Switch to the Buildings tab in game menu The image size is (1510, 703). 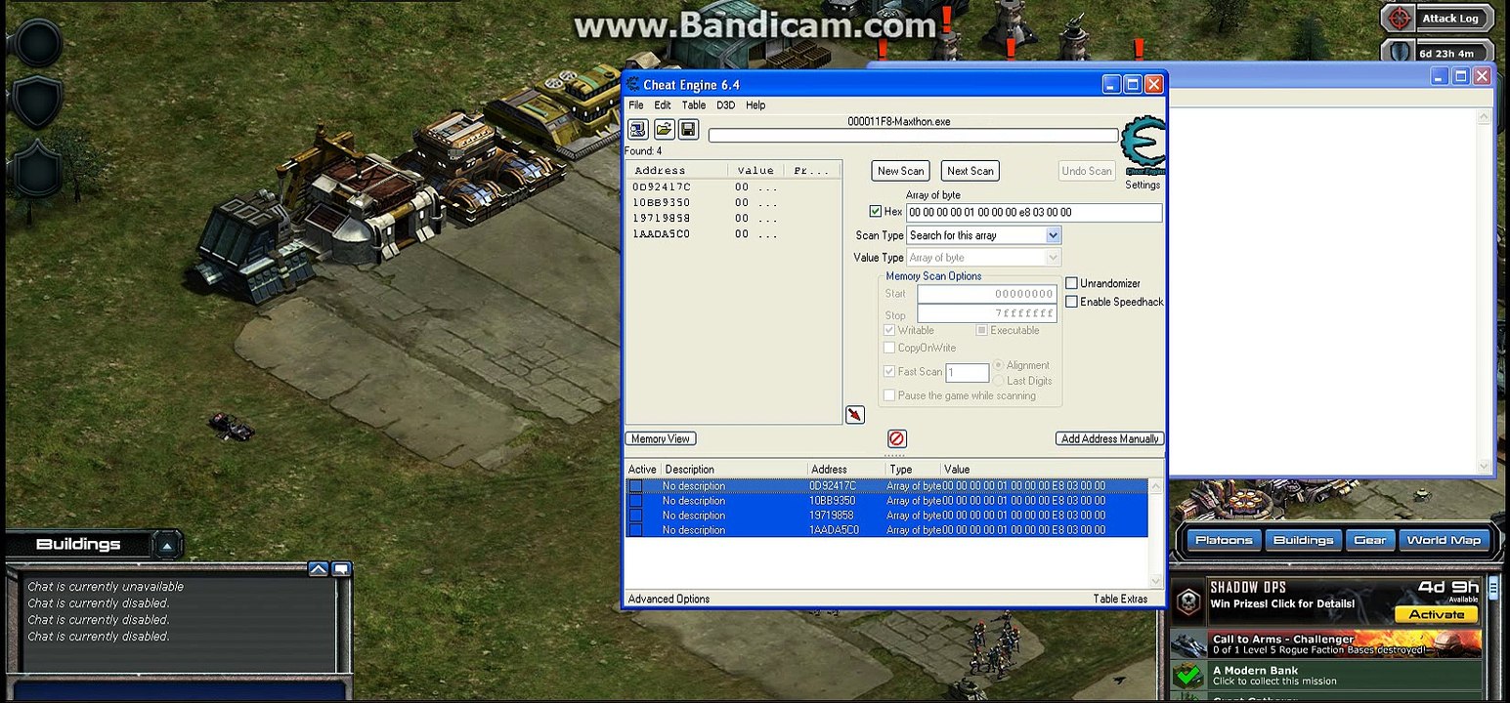1303,540
